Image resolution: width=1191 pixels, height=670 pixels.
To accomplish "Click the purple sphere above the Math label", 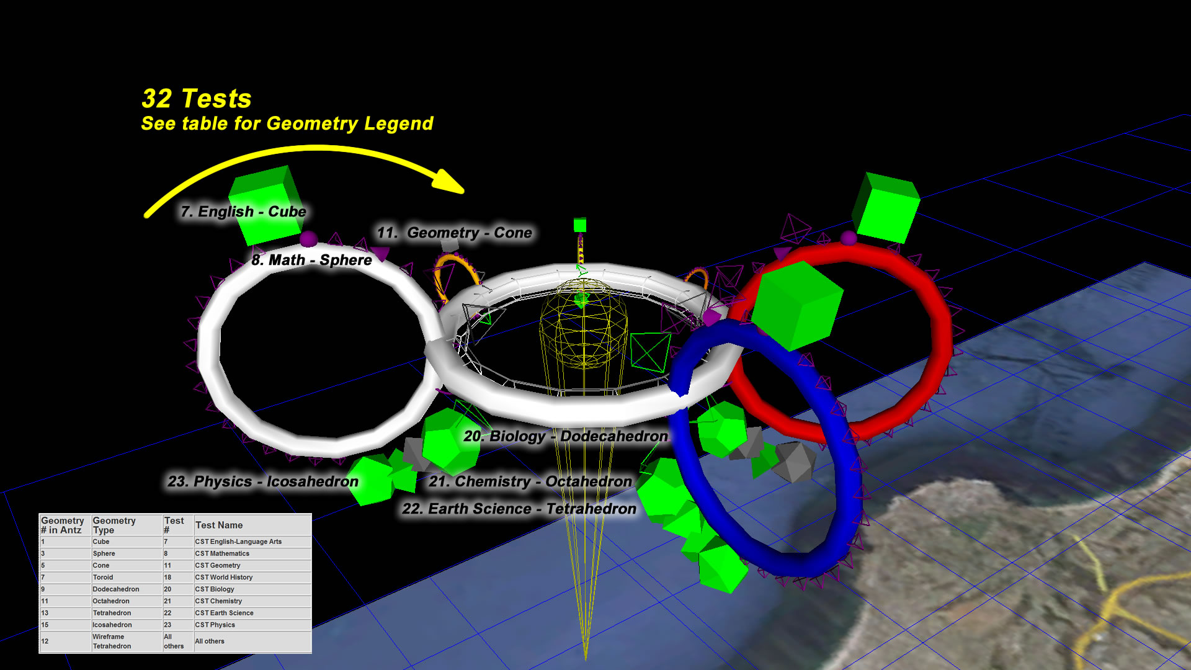I will [308, 239].
